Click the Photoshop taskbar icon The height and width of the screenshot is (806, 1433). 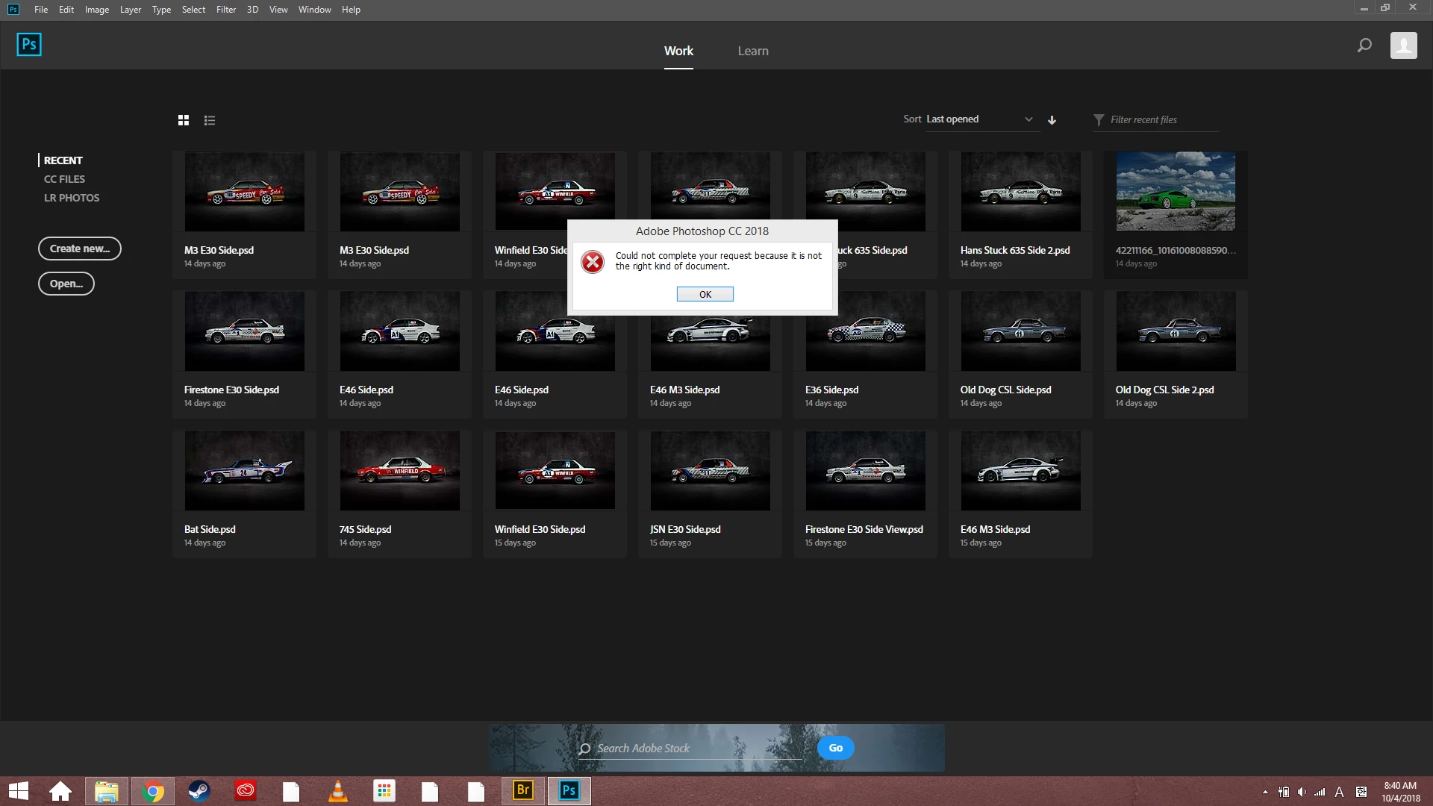pyautogui.click(x=569, y=791)
